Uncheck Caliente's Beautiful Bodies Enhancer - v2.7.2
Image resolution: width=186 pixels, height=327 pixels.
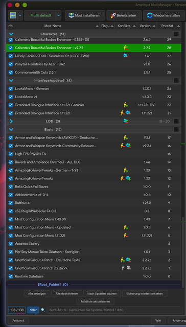11,48
